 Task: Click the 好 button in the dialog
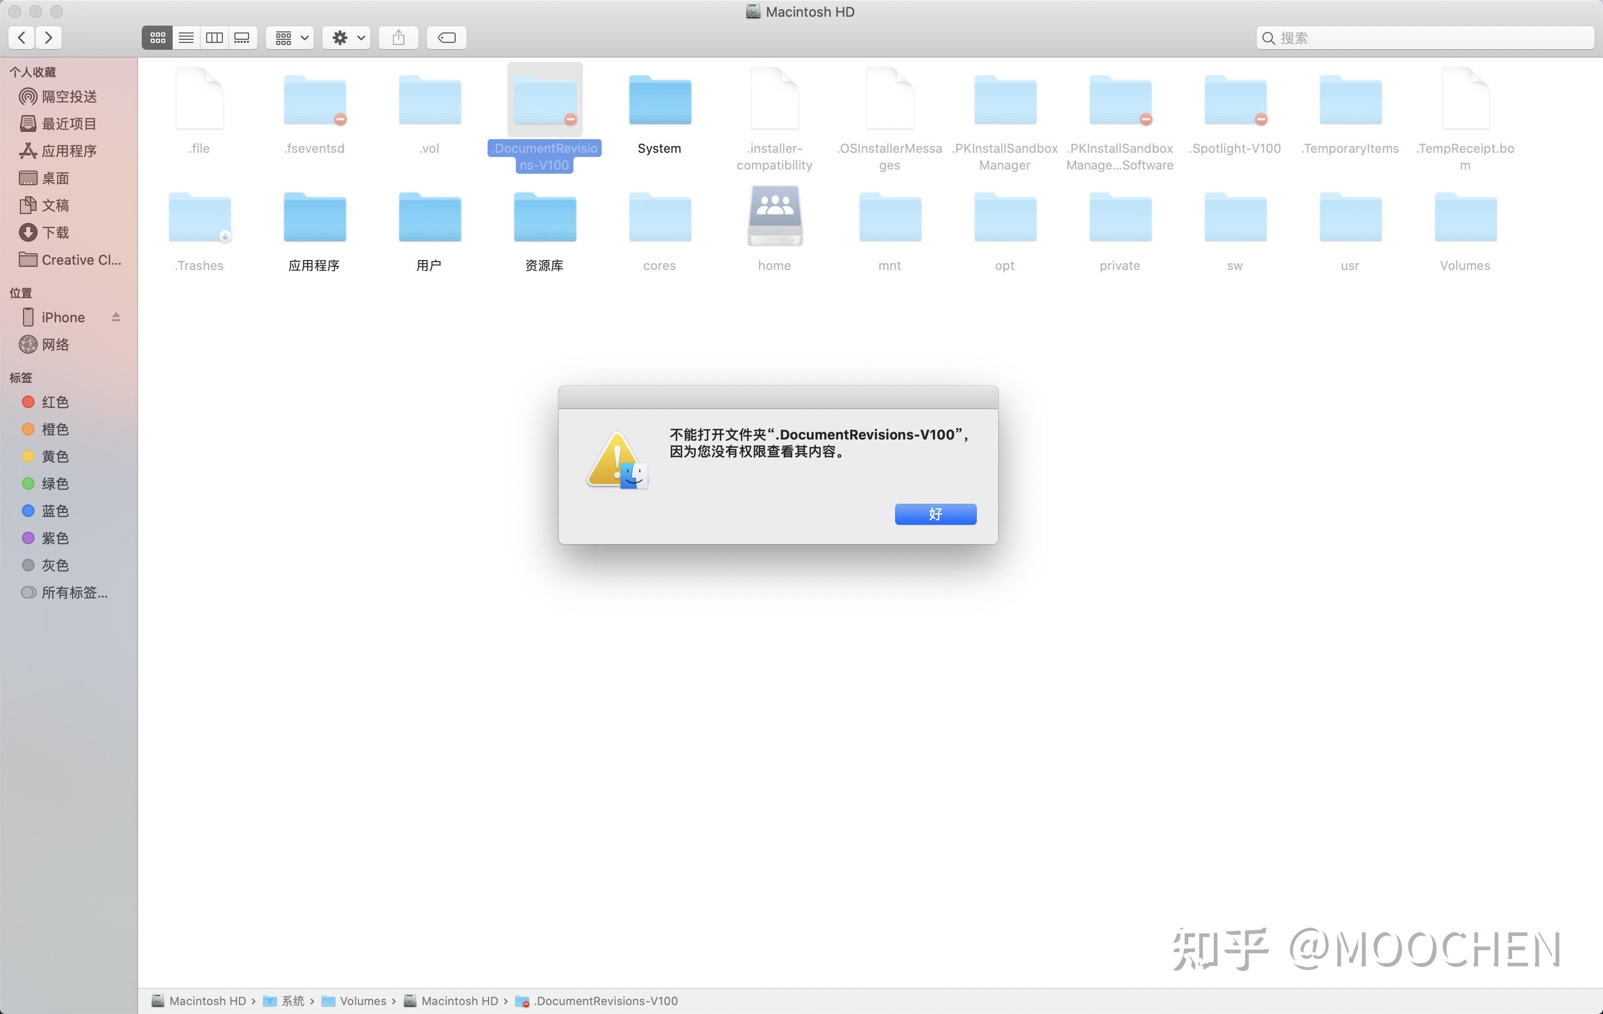(x=934, y=514)
